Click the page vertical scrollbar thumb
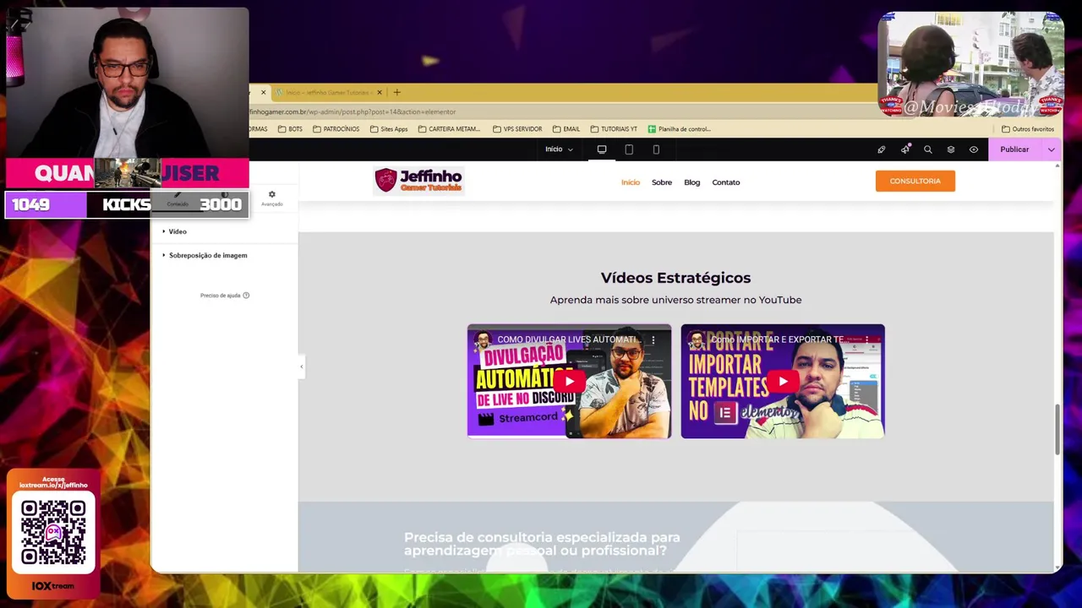This screenshot has height=608, width=1082. pos(1057,429)
